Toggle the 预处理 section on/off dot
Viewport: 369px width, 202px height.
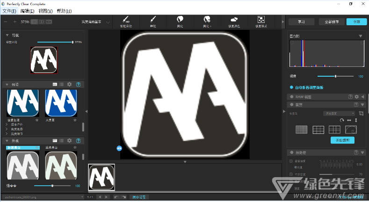click(x=291, y=152)
